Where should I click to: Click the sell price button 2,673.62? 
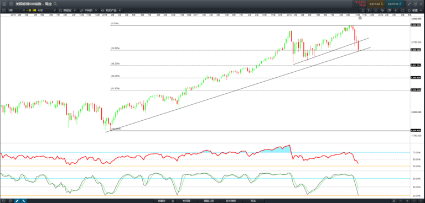[376, 4]
